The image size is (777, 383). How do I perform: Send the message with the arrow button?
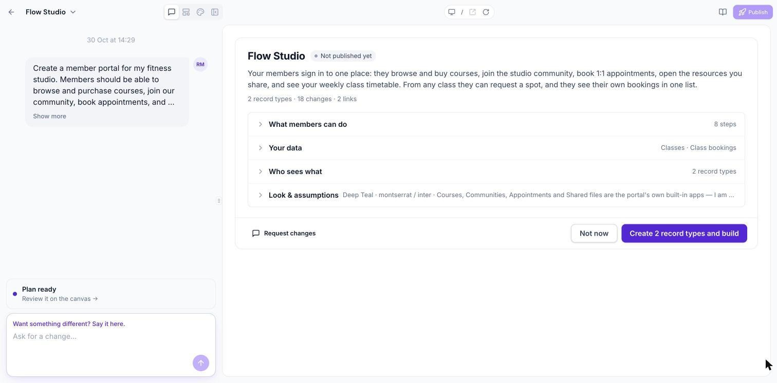pos(201,363)
